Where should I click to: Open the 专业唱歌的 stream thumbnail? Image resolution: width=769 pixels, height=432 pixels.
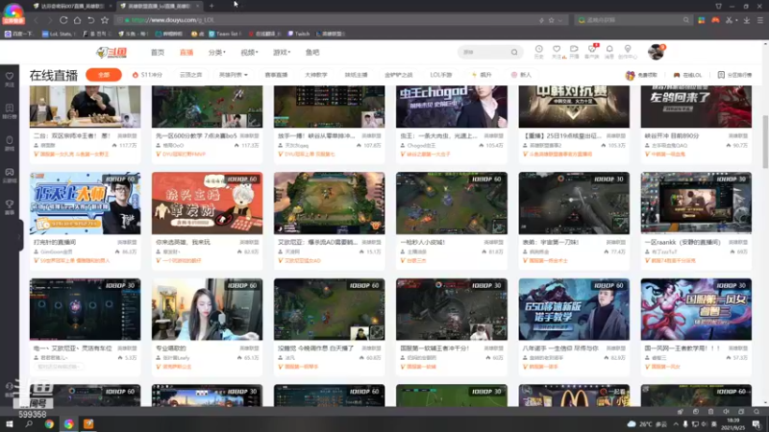tap(207, 309)
